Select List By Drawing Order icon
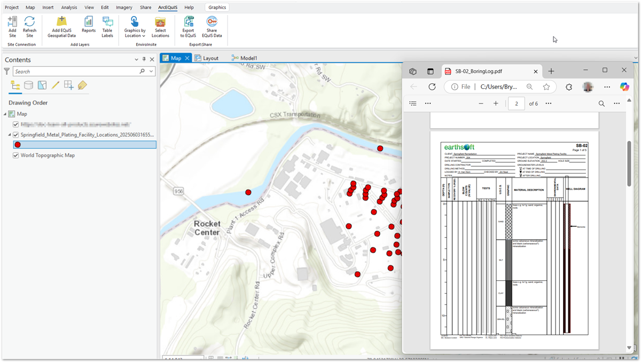 click(x=15, y=85)
